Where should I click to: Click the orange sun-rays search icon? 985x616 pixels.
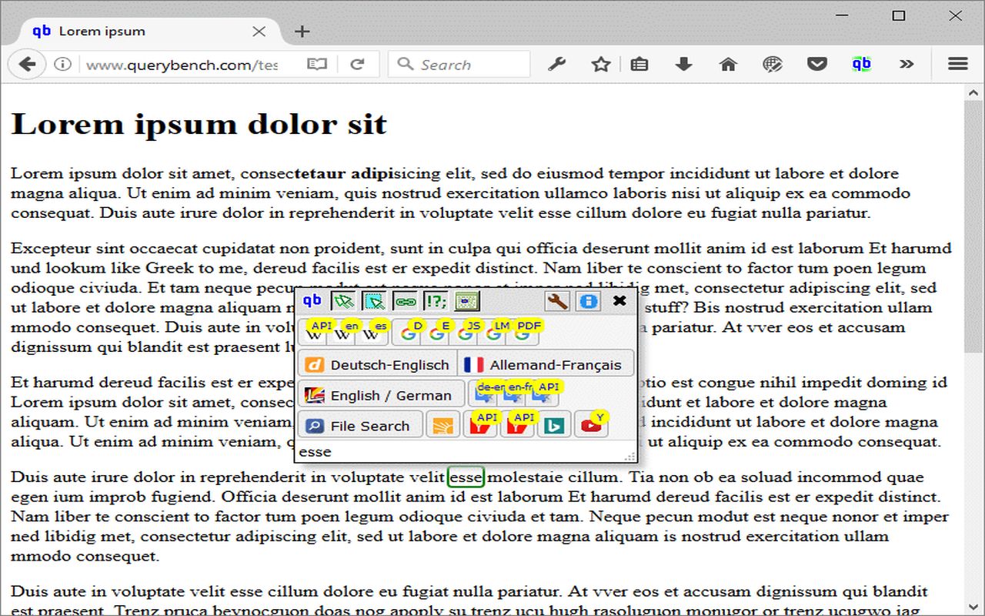click(442, 425)
